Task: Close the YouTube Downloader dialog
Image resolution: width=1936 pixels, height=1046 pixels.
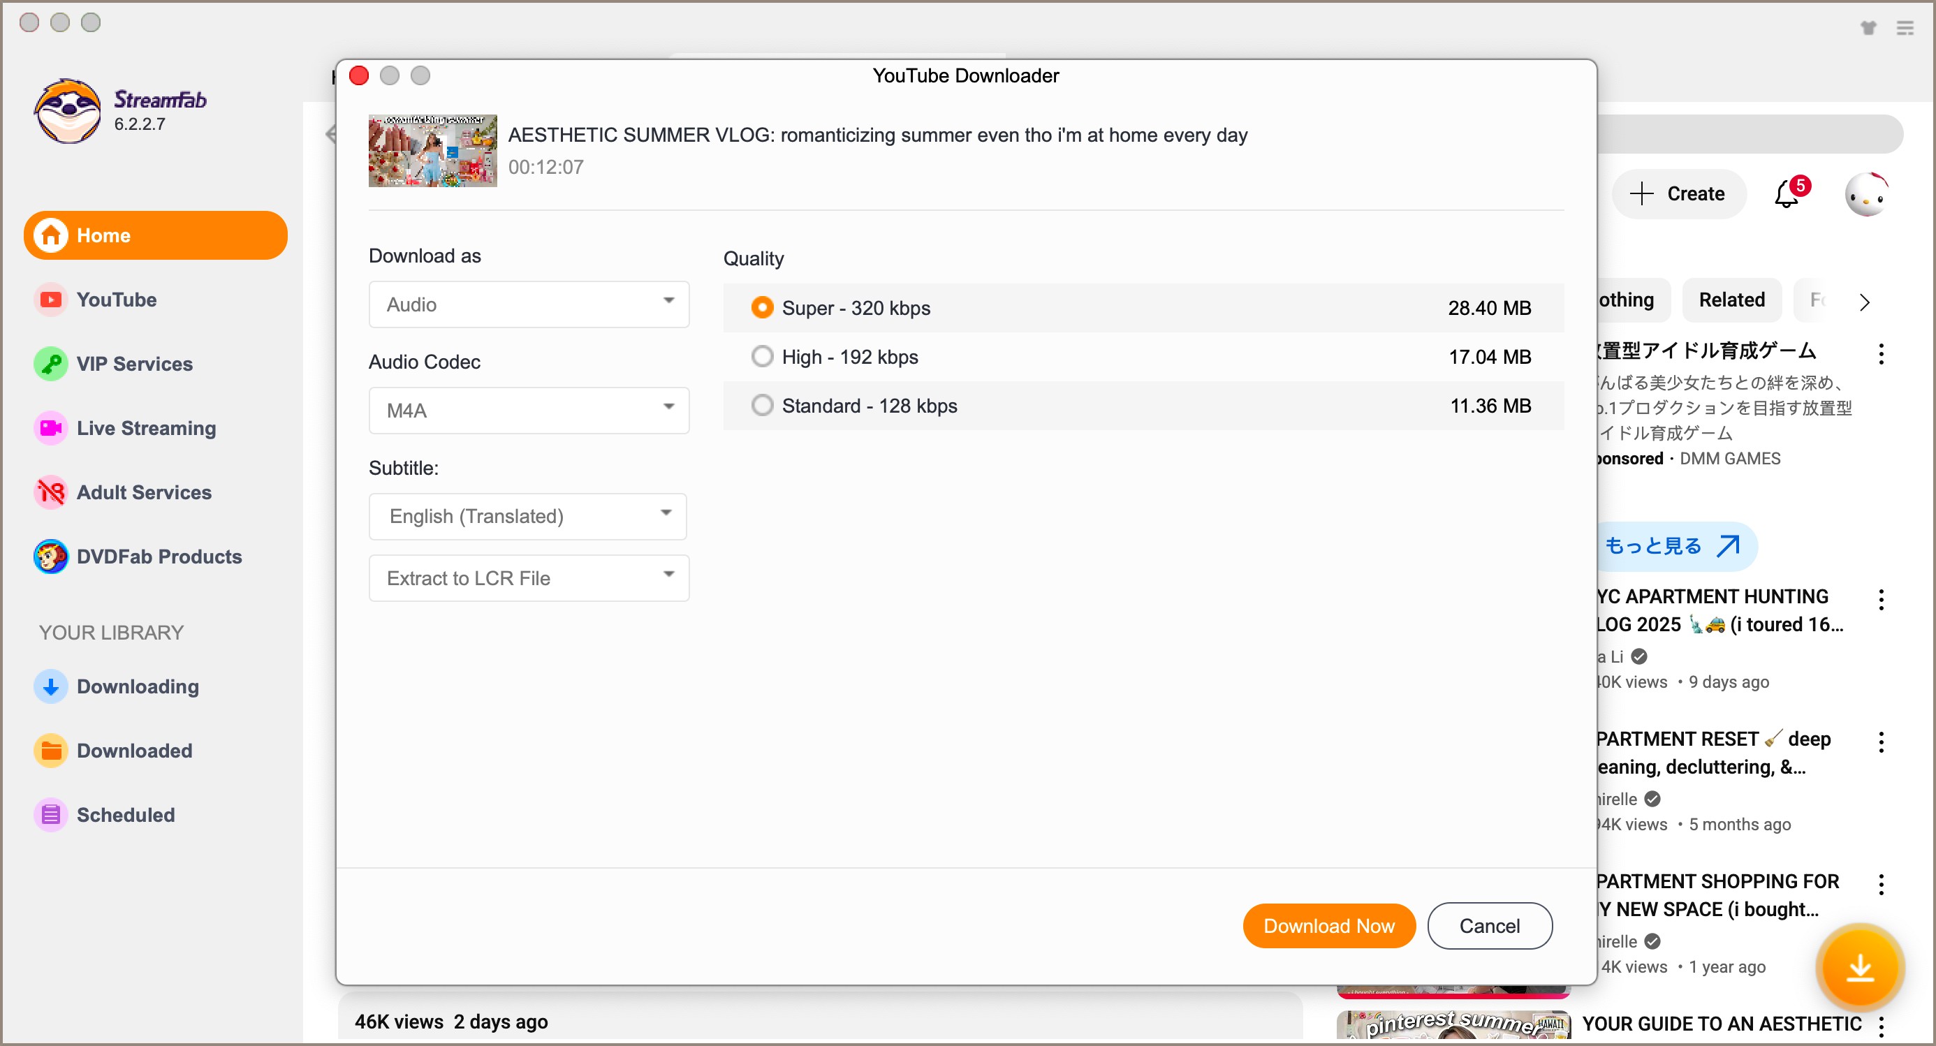Action: pyautogui.click(x=359, y=76)
